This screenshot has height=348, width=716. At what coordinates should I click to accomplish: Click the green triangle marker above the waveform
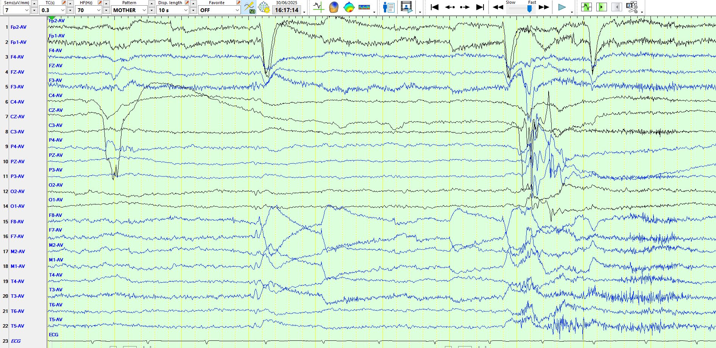coord(52,18)
